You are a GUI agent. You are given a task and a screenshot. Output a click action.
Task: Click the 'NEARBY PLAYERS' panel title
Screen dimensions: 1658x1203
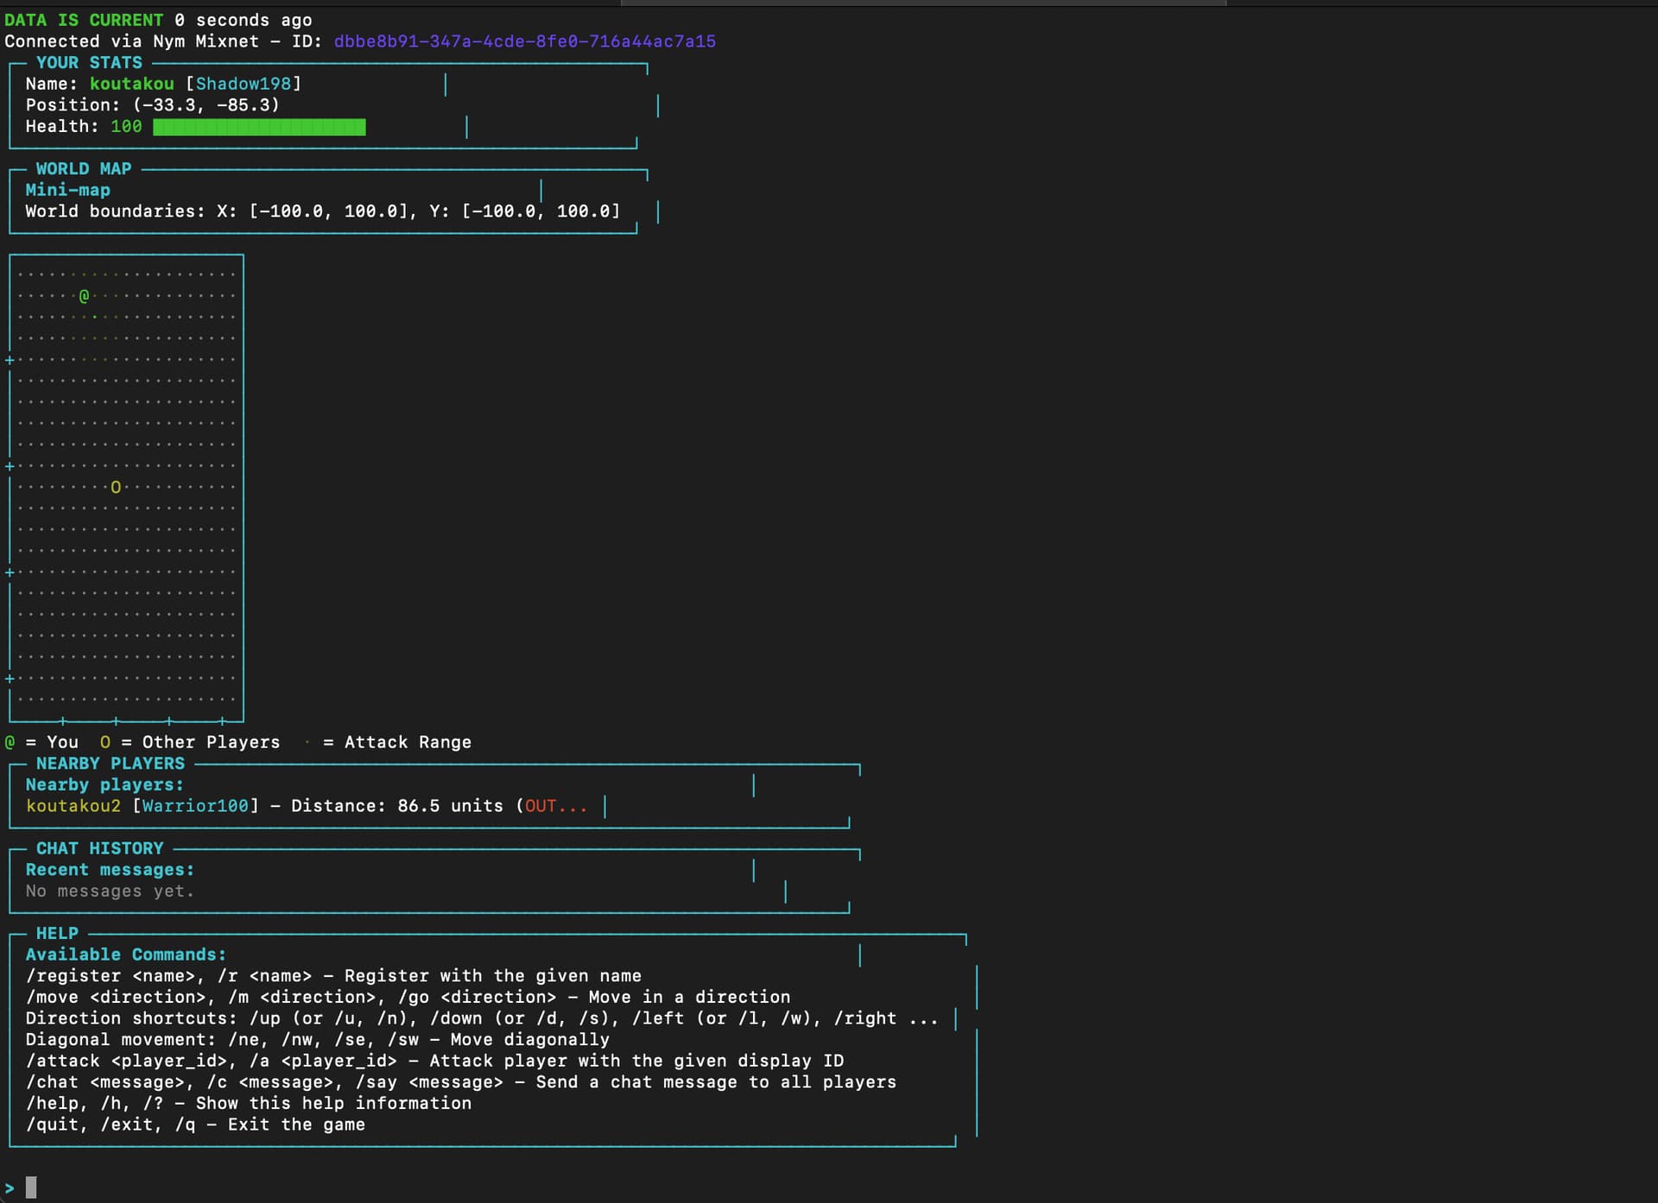tap(111, 764)
